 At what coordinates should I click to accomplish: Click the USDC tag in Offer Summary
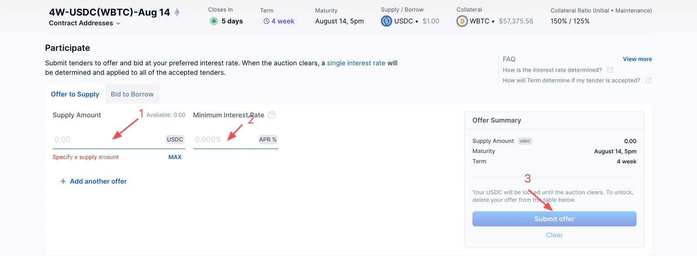click(525, 141)
